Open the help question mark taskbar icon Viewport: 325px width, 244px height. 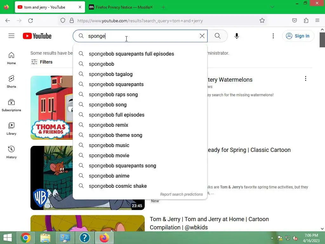84,238
